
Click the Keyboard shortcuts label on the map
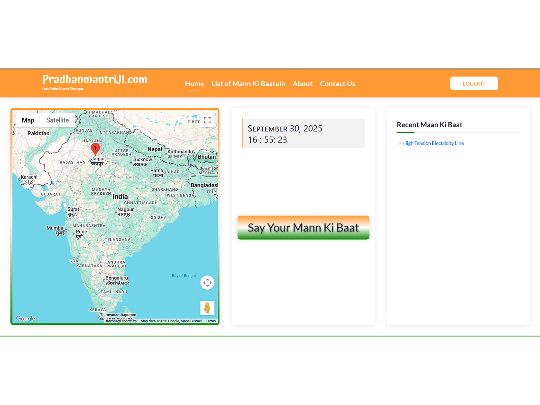tap(121, 321)
